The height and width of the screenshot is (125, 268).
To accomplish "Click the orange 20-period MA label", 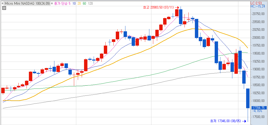I will (x=79, y=3).
